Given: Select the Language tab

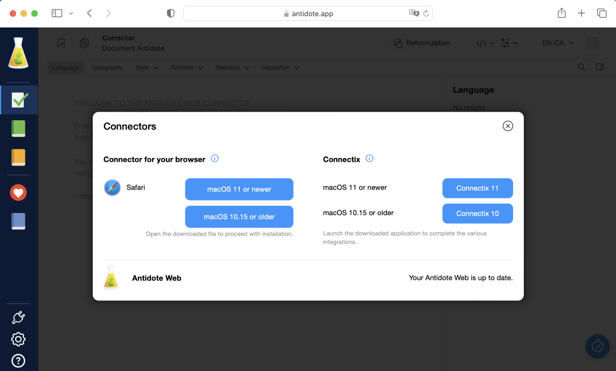Looking at the screenshot, I should 66,68.
